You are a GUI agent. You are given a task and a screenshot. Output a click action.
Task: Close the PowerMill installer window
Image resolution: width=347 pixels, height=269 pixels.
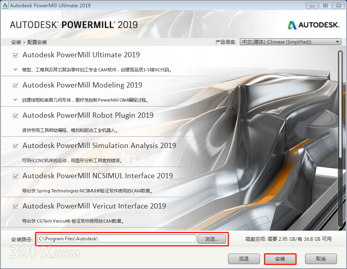tap(339, 6)
